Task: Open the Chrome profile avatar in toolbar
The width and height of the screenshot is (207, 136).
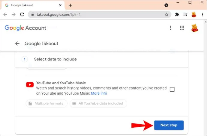Action: (x=194, y=14)
